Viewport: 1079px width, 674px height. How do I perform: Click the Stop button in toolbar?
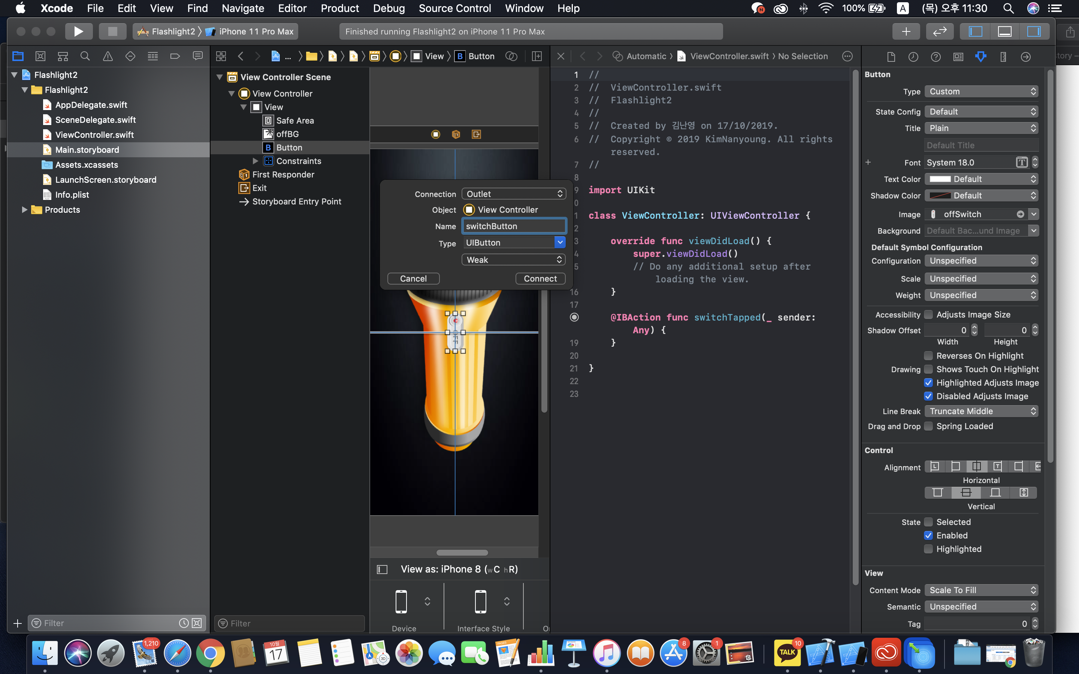[x=112, y=31]
